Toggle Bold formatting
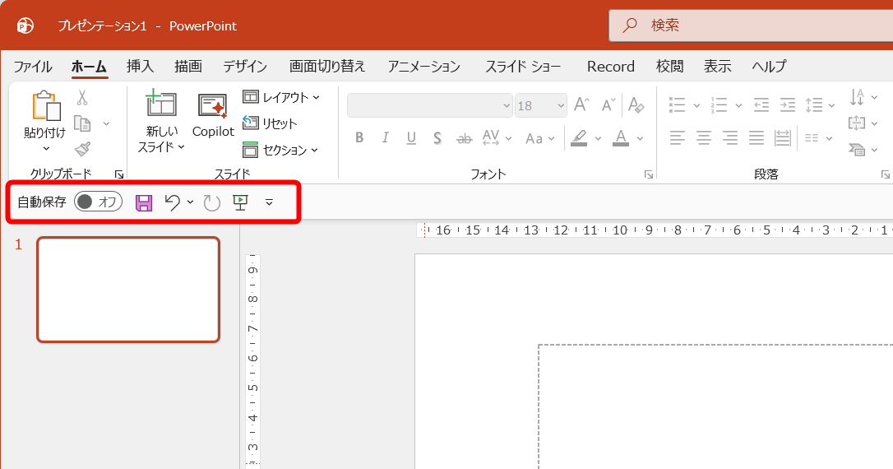Screen dimensions: 893x469 359,137
